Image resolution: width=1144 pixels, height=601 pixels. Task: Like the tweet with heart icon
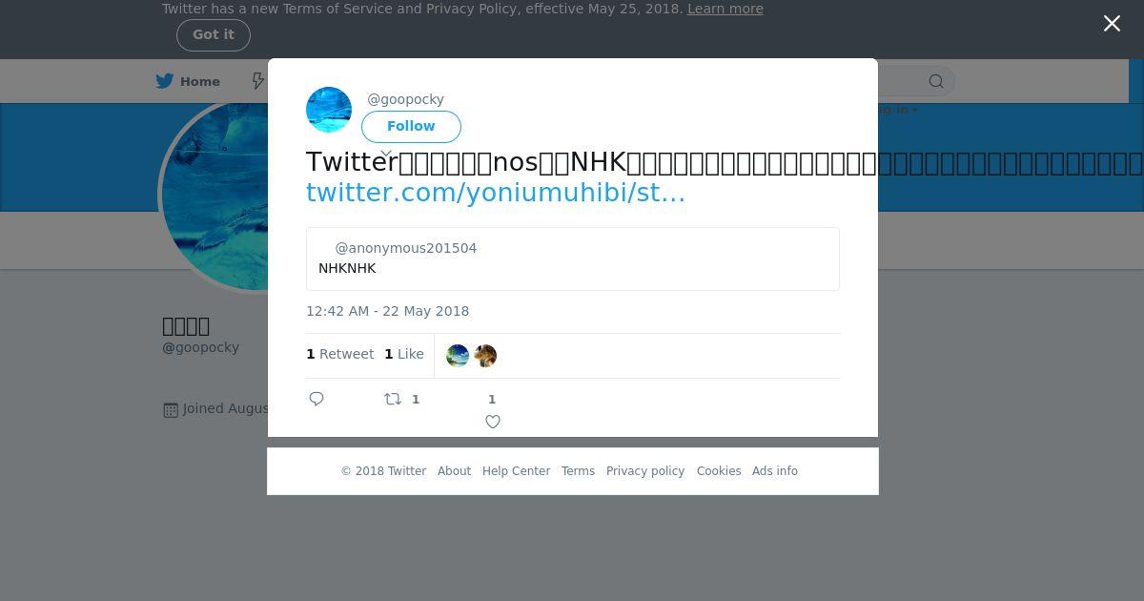493,422
